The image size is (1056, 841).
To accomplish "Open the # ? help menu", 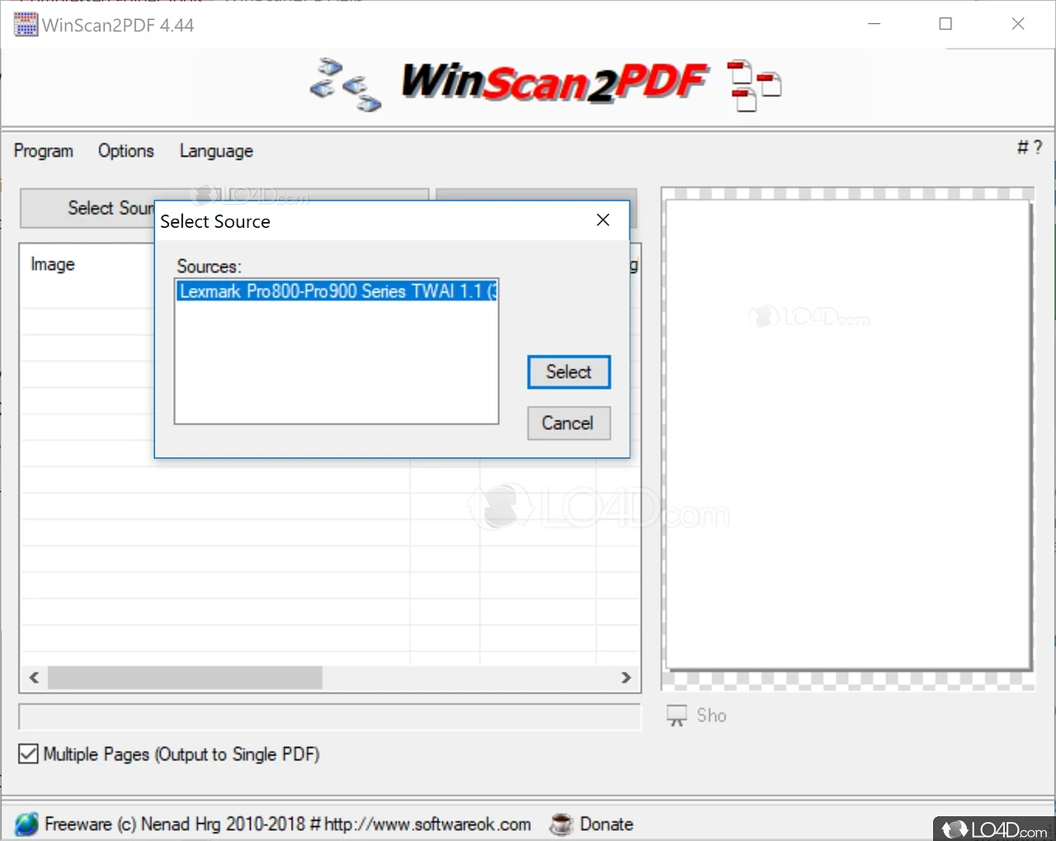I will [x=1030, y=147].
